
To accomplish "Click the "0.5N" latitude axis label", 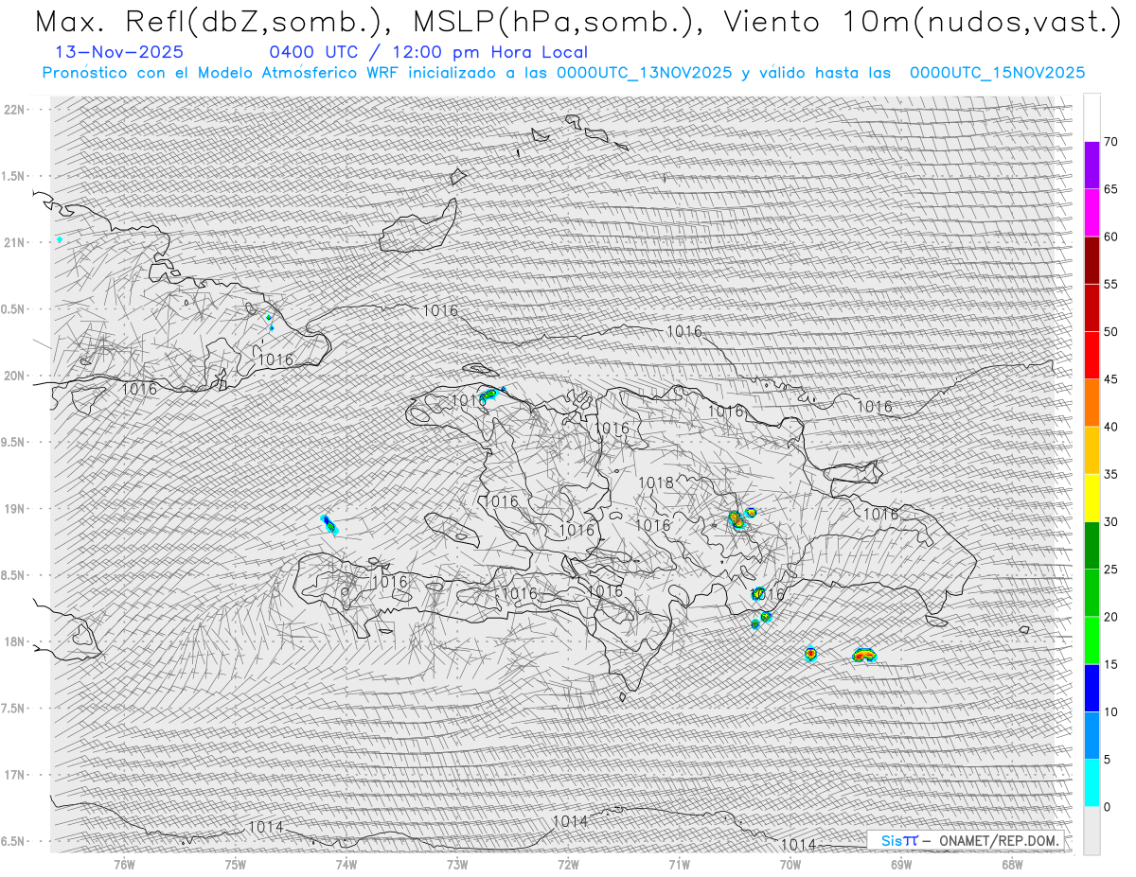I will pyautogui.click(x=12, y=309).
